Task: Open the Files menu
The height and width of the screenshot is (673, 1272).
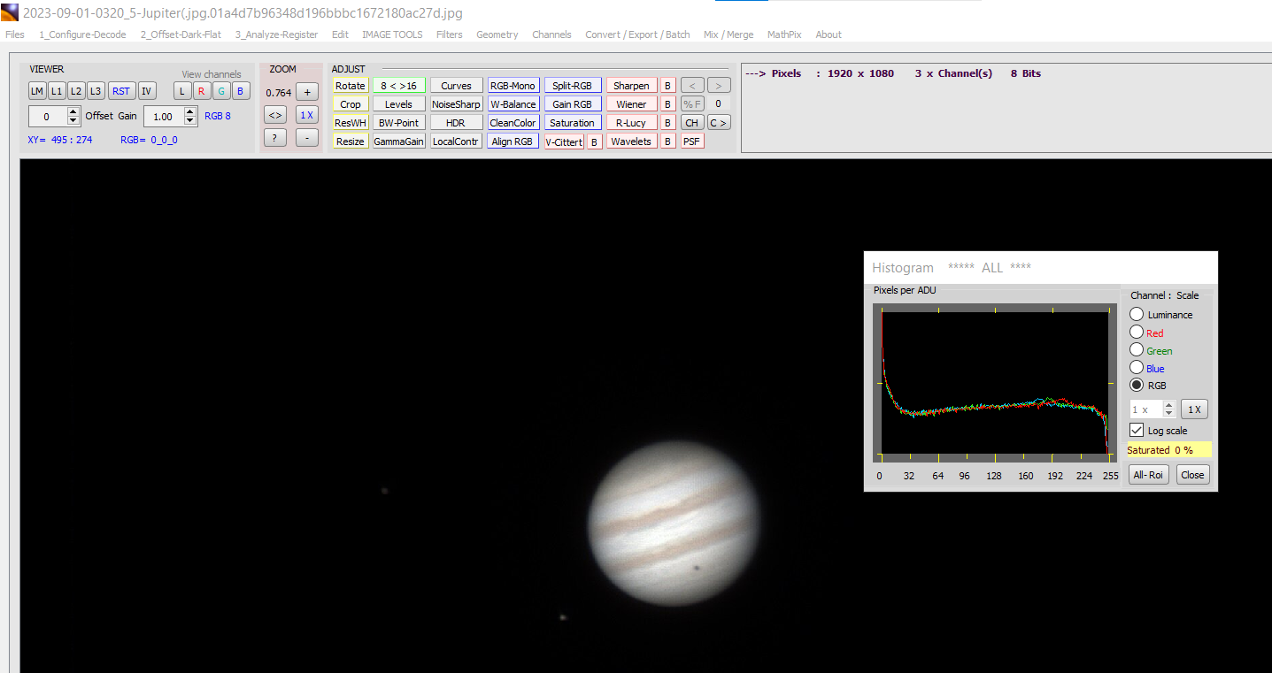Action: pos(15,34)
